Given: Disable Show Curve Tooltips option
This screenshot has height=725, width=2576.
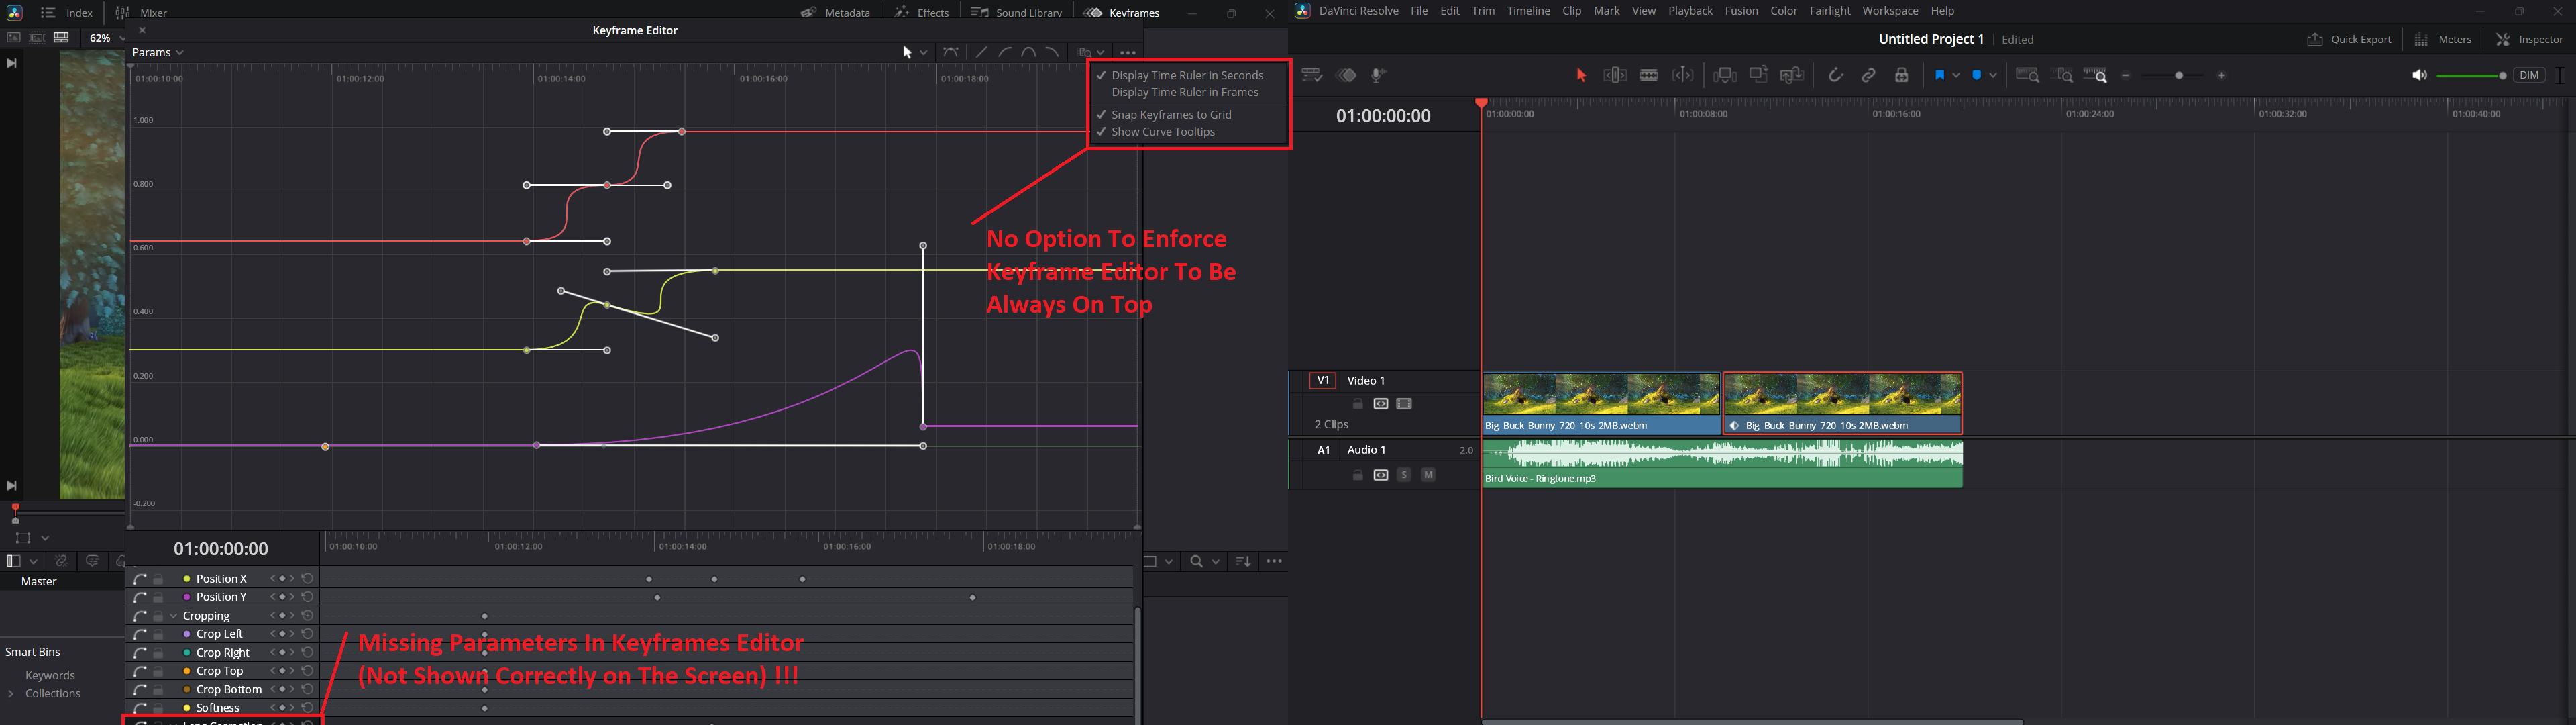Looking at the screenshot, I should 1163,132.
